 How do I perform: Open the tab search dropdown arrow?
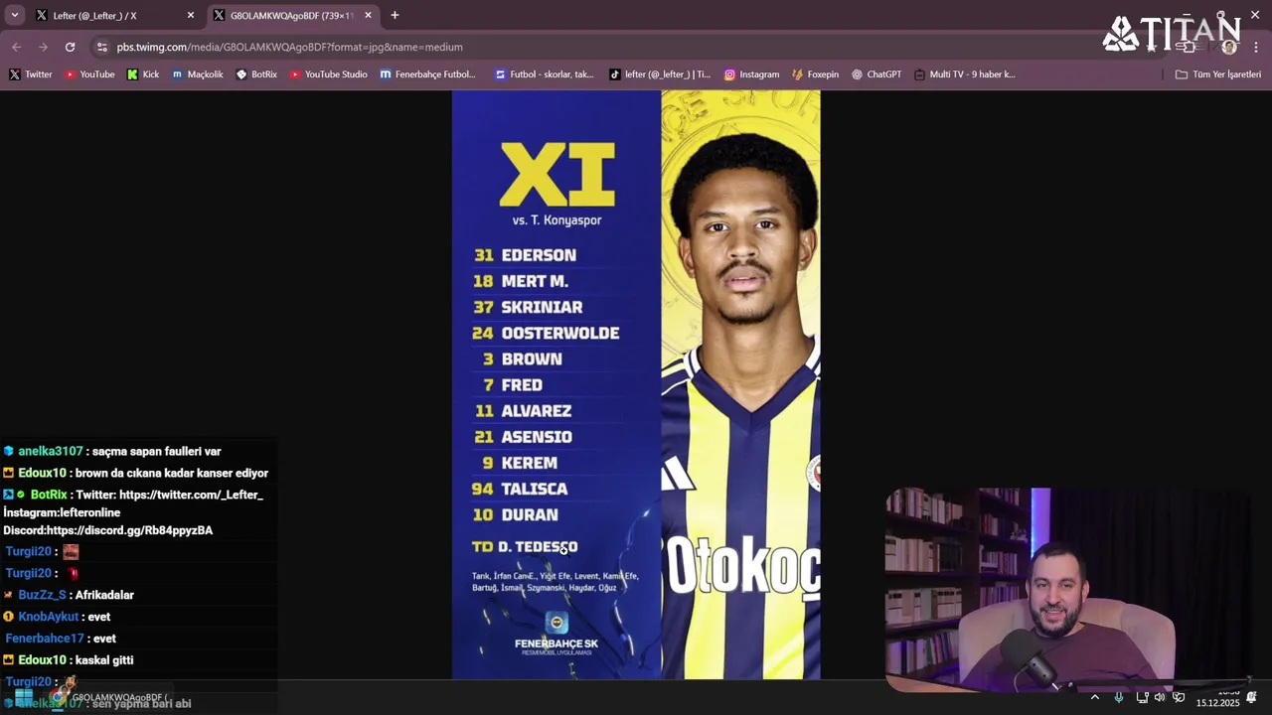(x=14, y=15)
